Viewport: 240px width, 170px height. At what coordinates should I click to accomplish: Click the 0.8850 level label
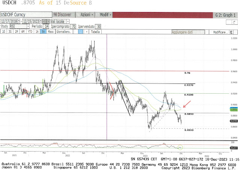pyautogui.click(x=189, y=114)
